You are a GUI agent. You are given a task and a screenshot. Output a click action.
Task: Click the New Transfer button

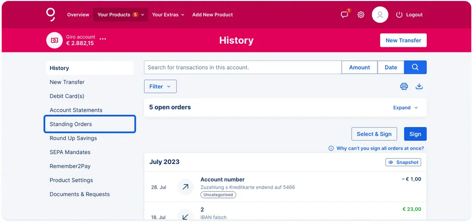point(403,41)
